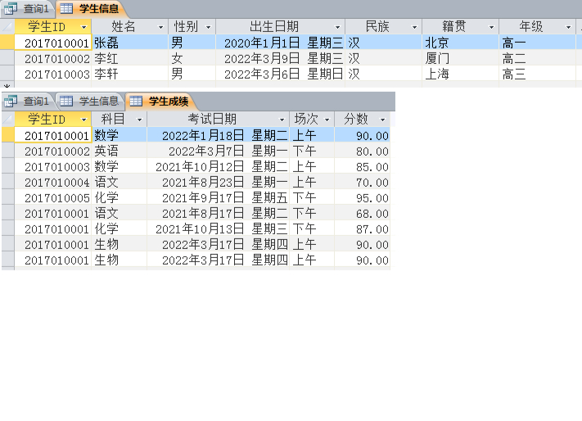The height and width of the screenshot is (421, 582).
Task: Expand 出生日期 column dropdown arrow
Action: tap(337, 27)
